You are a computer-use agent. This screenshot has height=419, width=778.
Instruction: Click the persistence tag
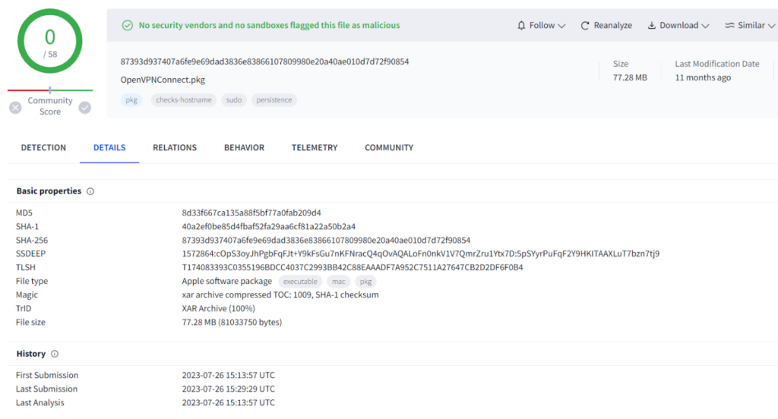click(x=274, y=100)
